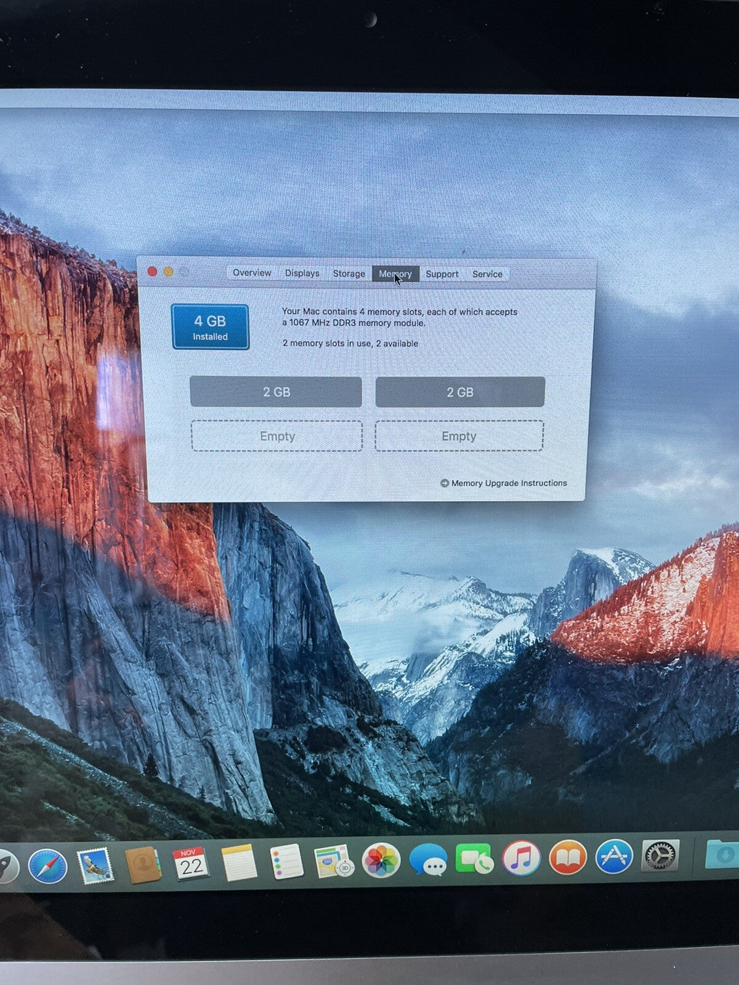Open System Preferences gear icon
Screen dimensions: 739x985
[x=660, y=855]
